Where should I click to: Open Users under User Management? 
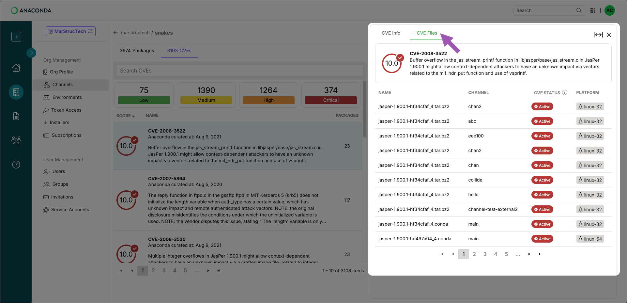[54, 171]
